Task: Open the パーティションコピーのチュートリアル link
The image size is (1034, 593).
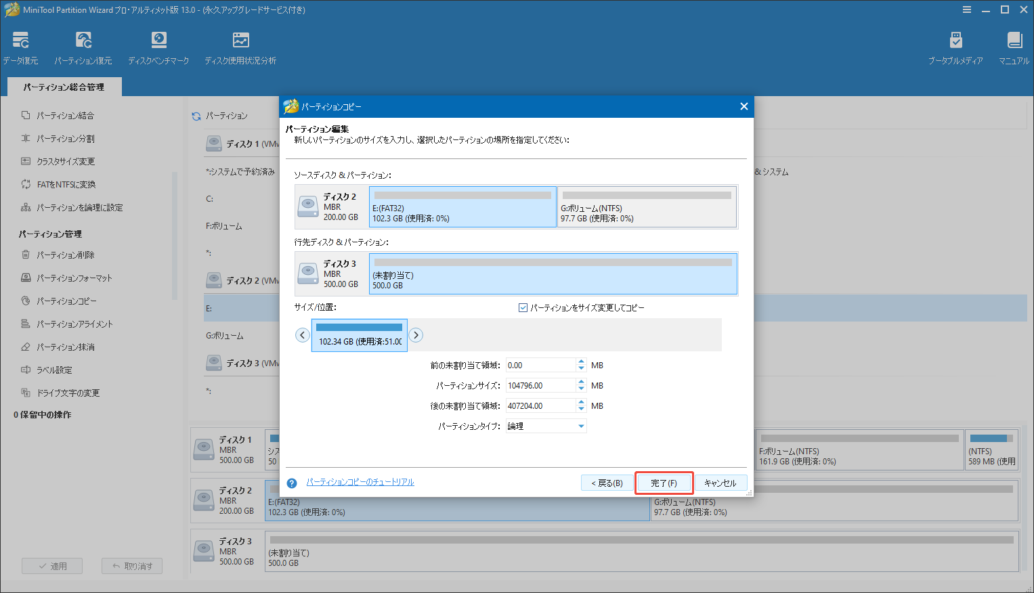Action: [360, 481]
